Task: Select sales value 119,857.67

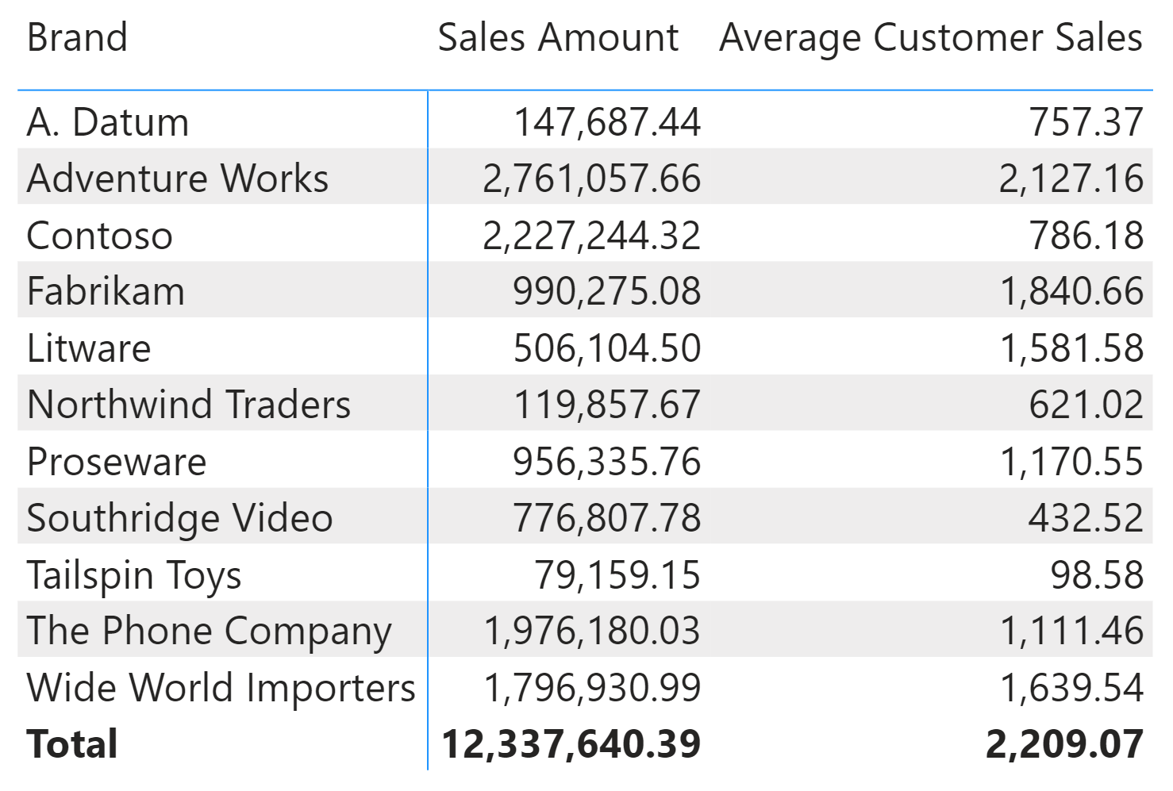Action: point(607,404)
